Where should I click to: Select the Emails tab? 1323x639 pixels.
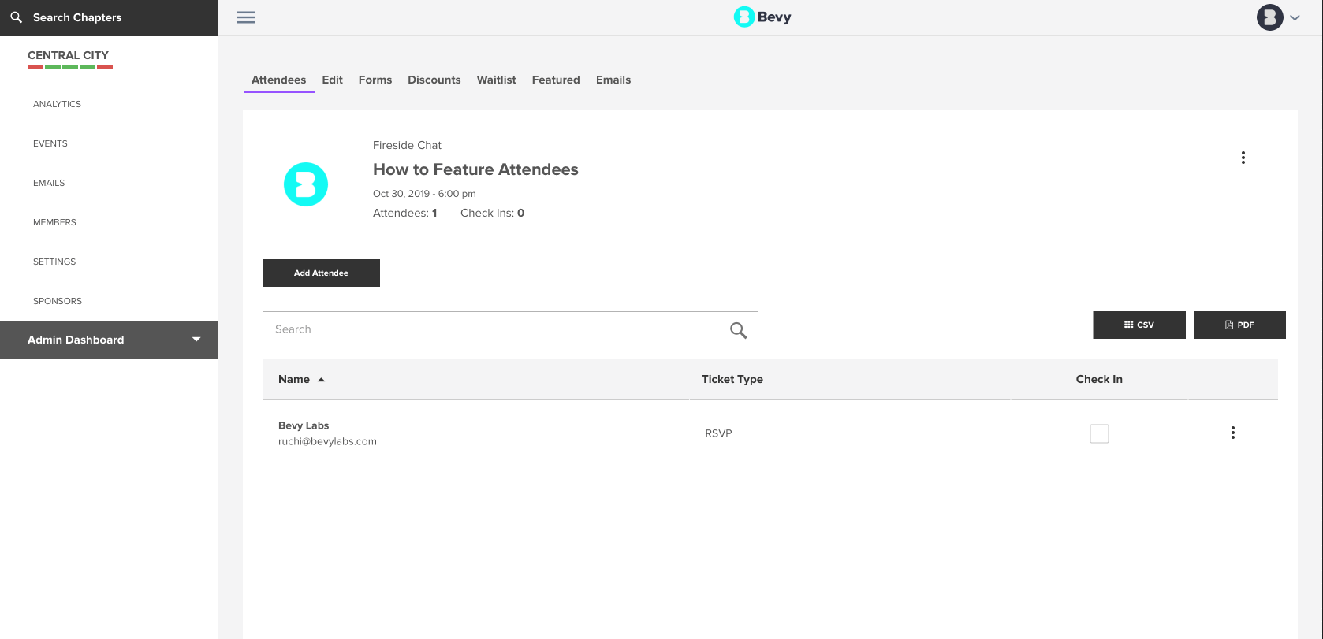click(x=613, y=80)
